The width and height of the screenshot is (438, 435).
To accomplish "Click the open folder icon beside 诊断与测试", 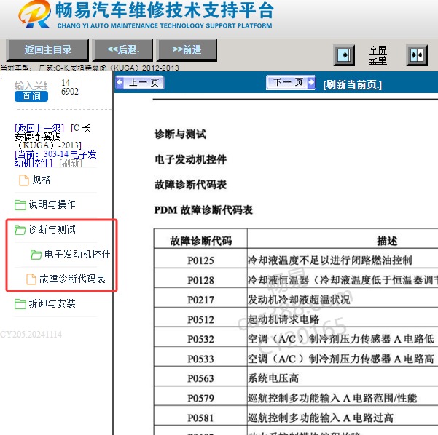I will (x=20, y=230).
